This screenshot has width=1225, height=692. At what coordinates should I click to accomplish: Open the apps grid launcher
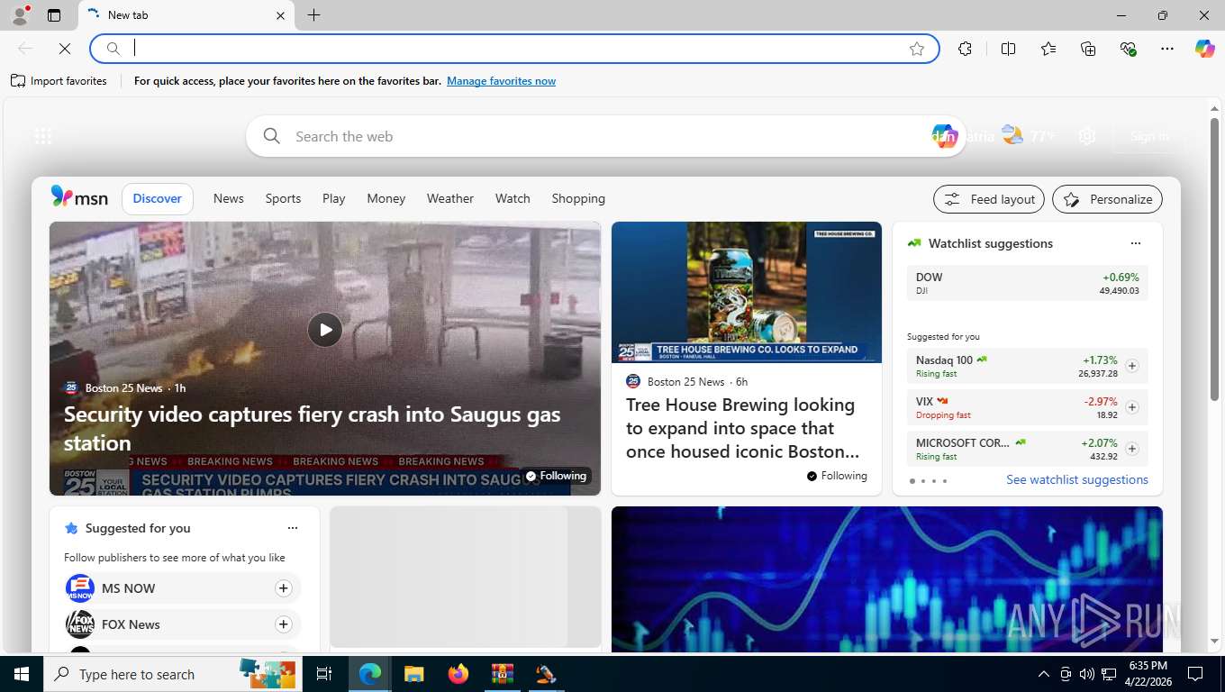(43, 136)
